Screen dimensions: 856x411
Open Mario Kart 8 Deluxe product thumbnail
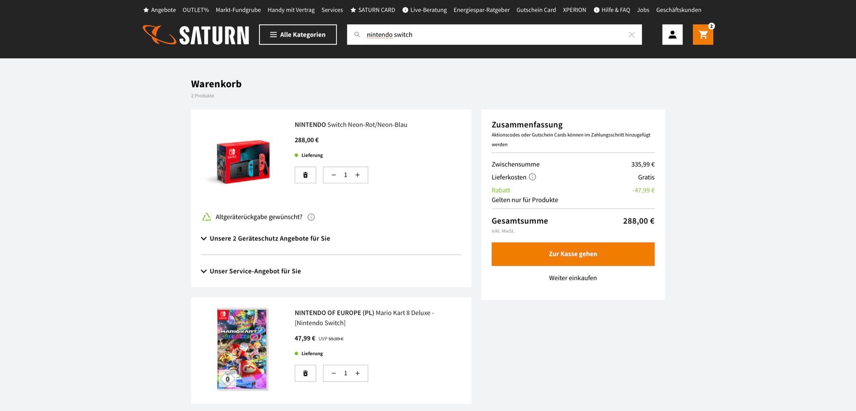pyautogui.click(x=243, y=349)
